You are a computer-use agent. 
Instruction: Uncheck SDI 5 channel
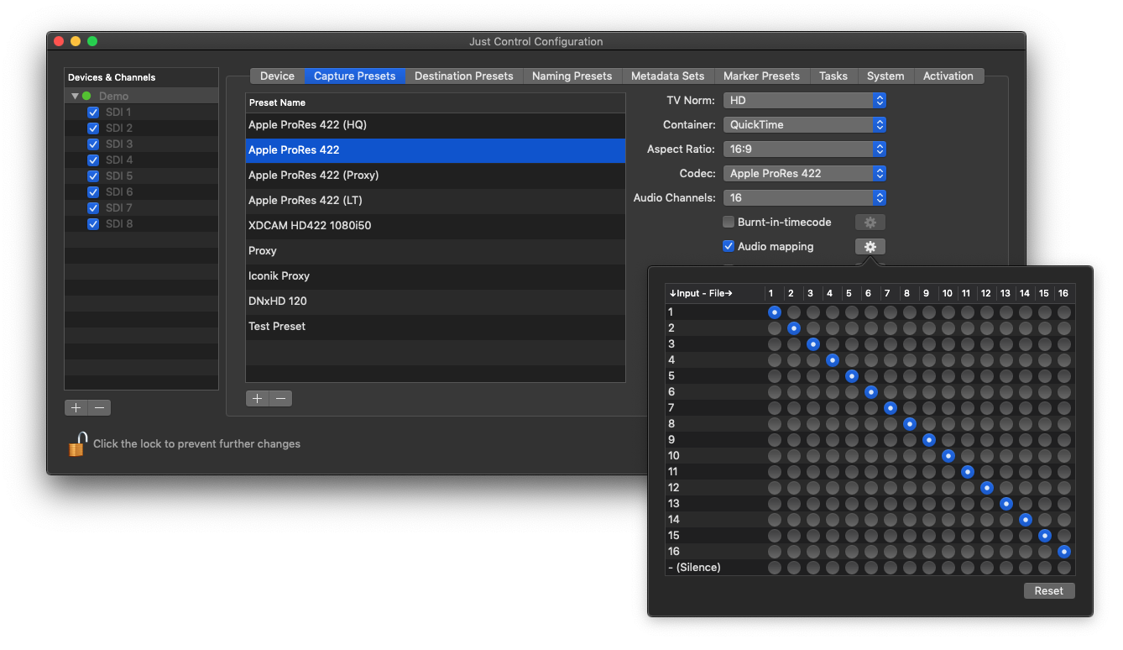pyautogui.click(x=93, y=176)
